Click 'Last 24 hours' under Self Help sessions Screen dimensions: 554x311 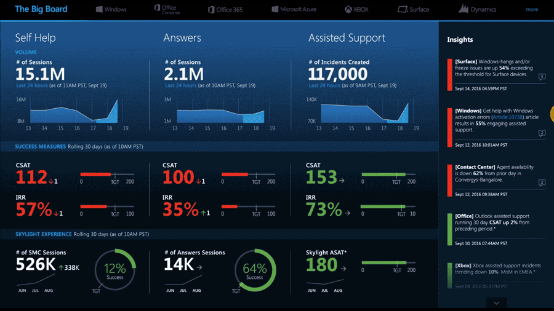click(x=32, y=85)
